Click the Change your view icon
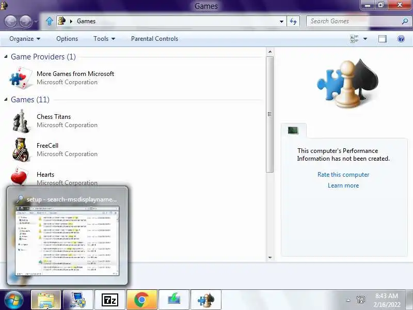 pos(354,39)
